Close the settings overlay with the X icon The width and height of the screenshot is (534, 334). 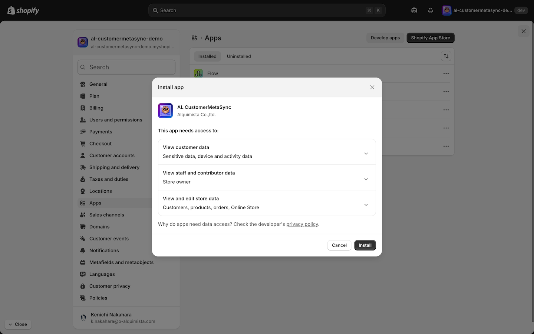(524, 31)
